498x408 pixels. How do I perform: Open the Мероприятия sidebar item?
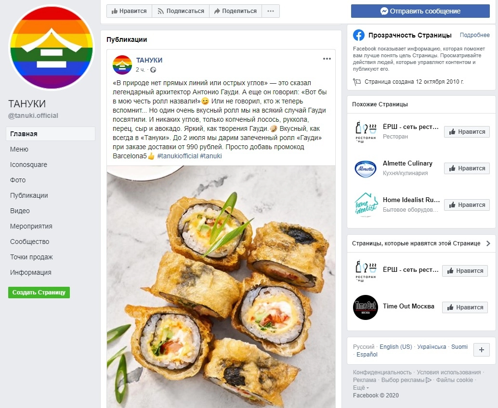31,226
